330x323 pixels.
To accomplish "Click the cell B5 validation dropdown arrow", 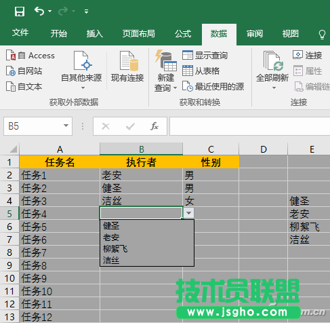I will tap(189, 213).
